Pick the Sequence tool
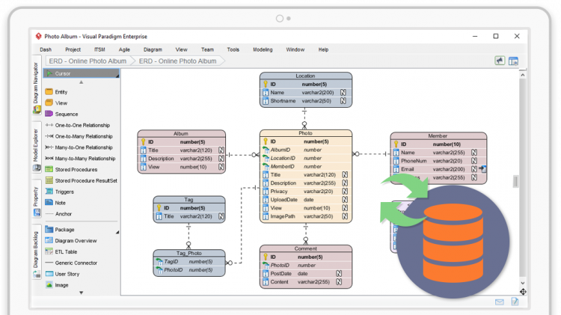The height and width of the screenshot is (315, 561). pos(66,114)
